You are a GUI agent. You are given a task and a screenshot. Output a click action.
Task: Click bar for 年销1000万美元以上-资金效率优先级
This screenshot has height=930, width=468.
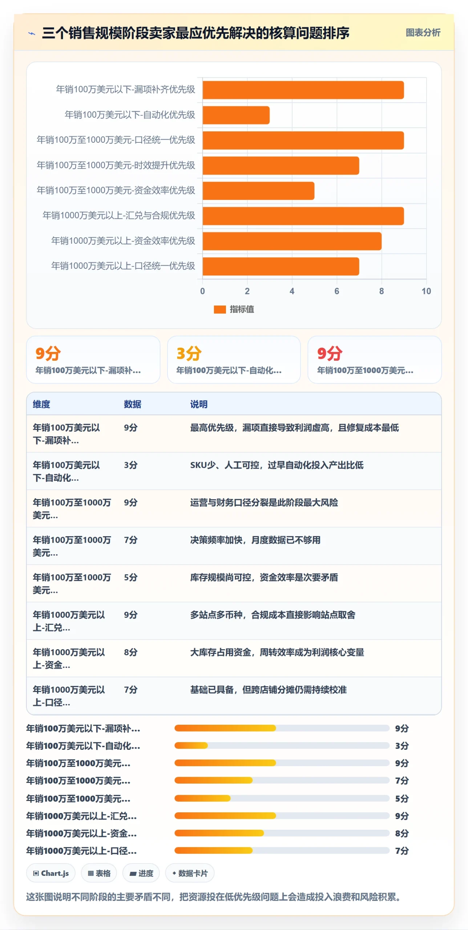(x=292, y=241)
